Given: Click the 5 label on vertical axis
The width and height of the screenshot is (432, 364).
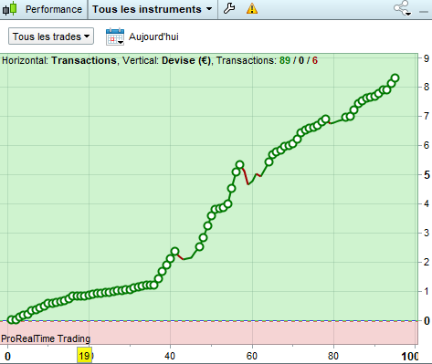Looking at the screenshot, I should [x=427, y=175].
